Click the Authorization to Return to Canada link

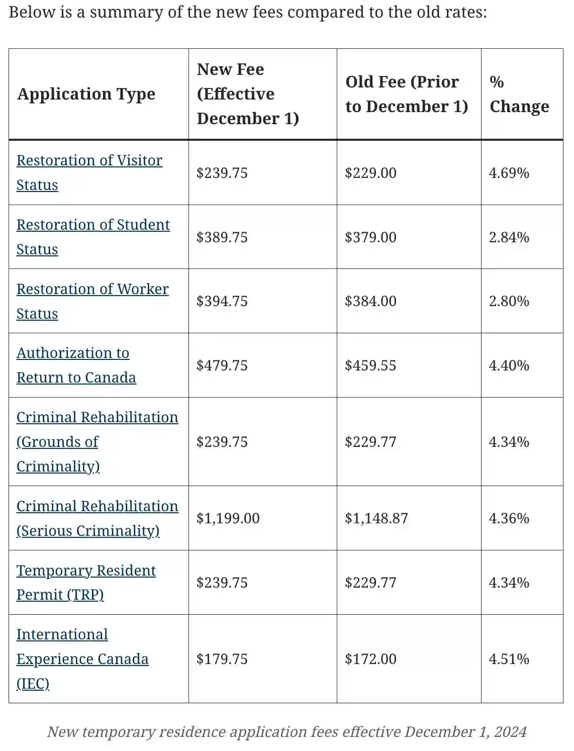tap(73, 353)
